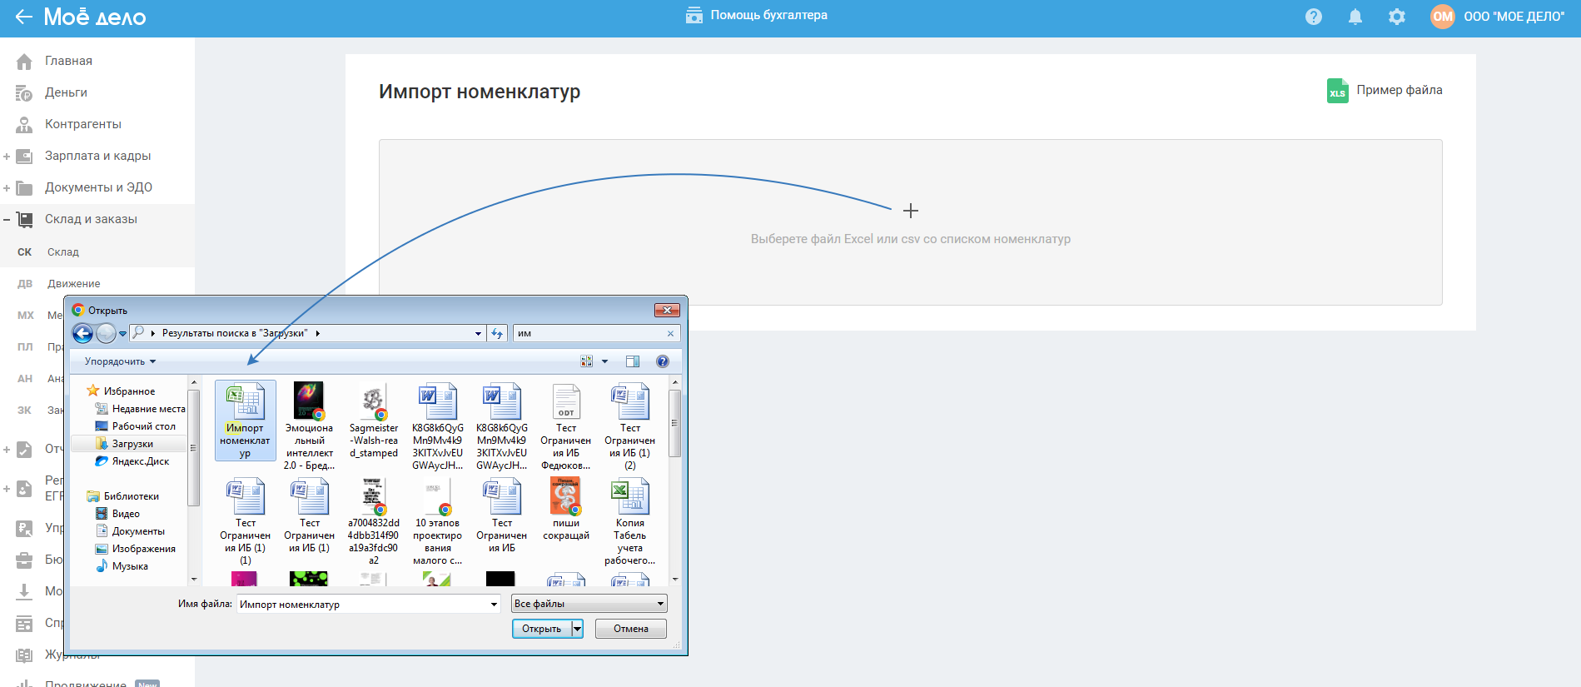
Task: Select 10 этапов проектирования file
Action: point(438,521)
